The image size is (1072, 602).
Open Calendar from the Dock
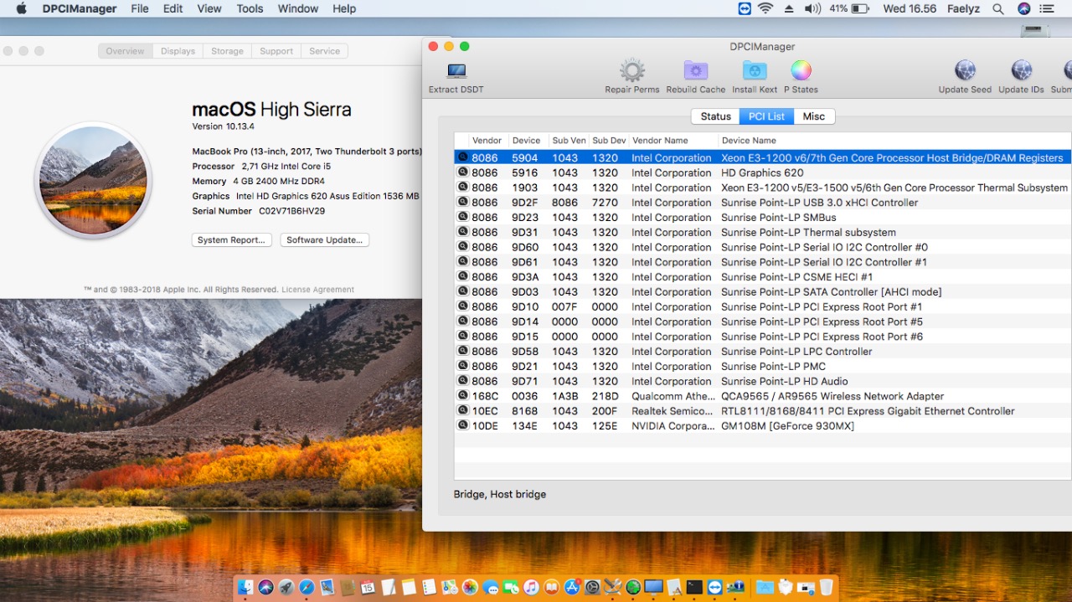point(368,587)
